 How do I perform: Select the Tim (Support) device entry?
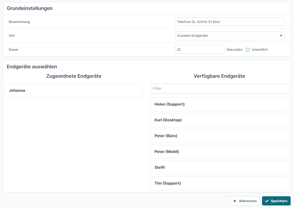pos(219,183)
